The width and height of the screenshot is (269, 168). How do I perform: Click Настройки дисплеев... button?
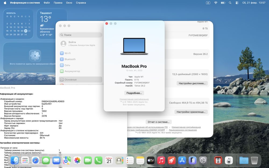[192, 83]
